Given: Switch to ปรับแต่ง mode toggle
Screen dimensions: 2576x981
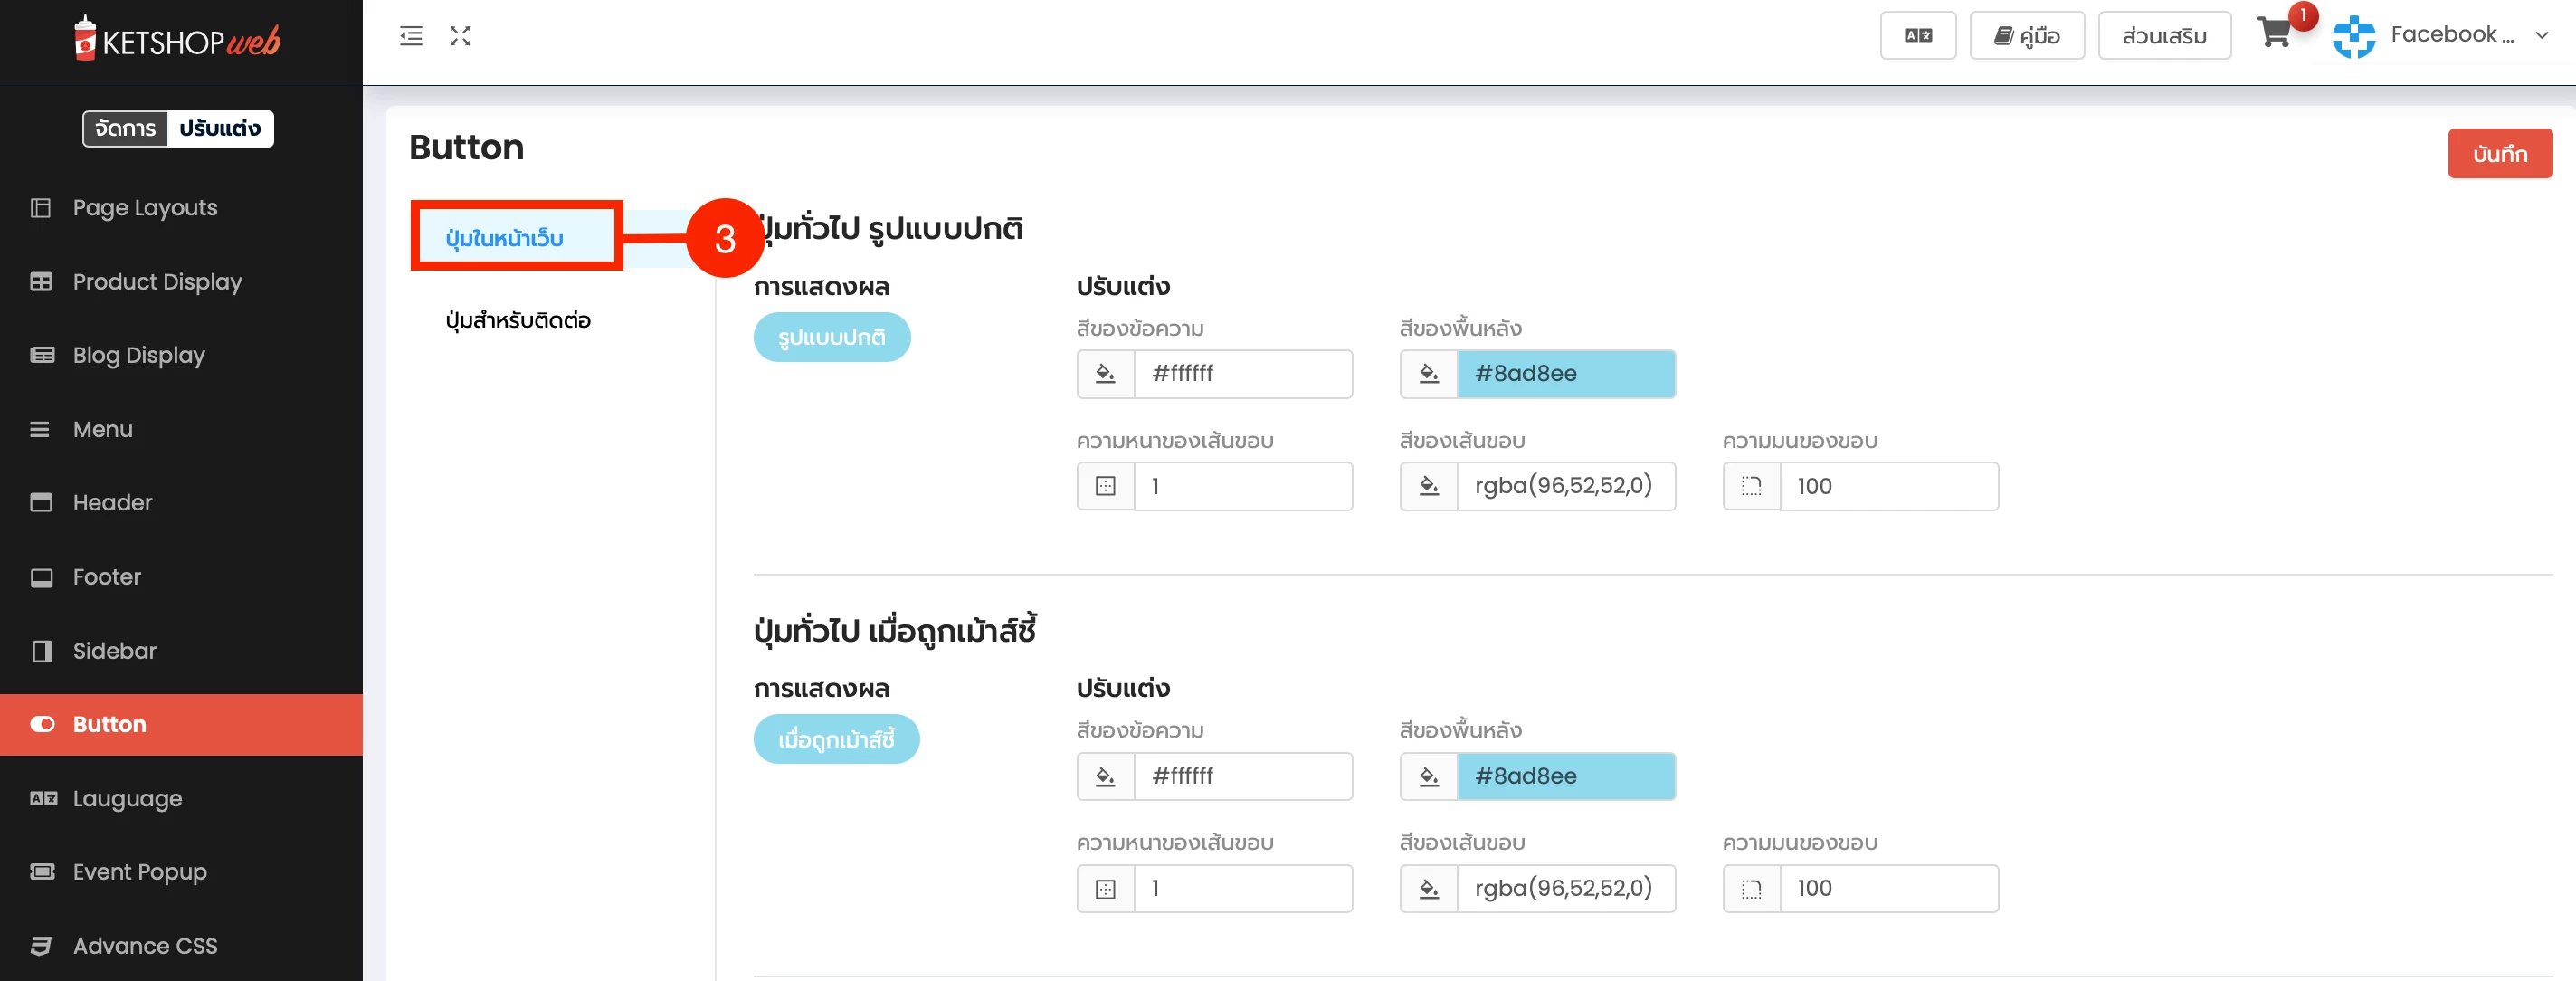Looking at the screenshot, I should pos(220,128).
